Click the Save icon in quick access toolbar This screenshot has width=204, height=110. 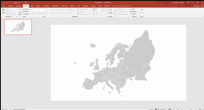click(16, 3)
